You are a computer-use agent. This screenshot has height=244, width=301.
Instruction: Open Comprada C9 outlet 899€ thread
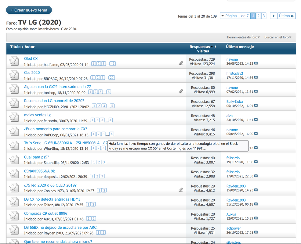tap(45, 213)
